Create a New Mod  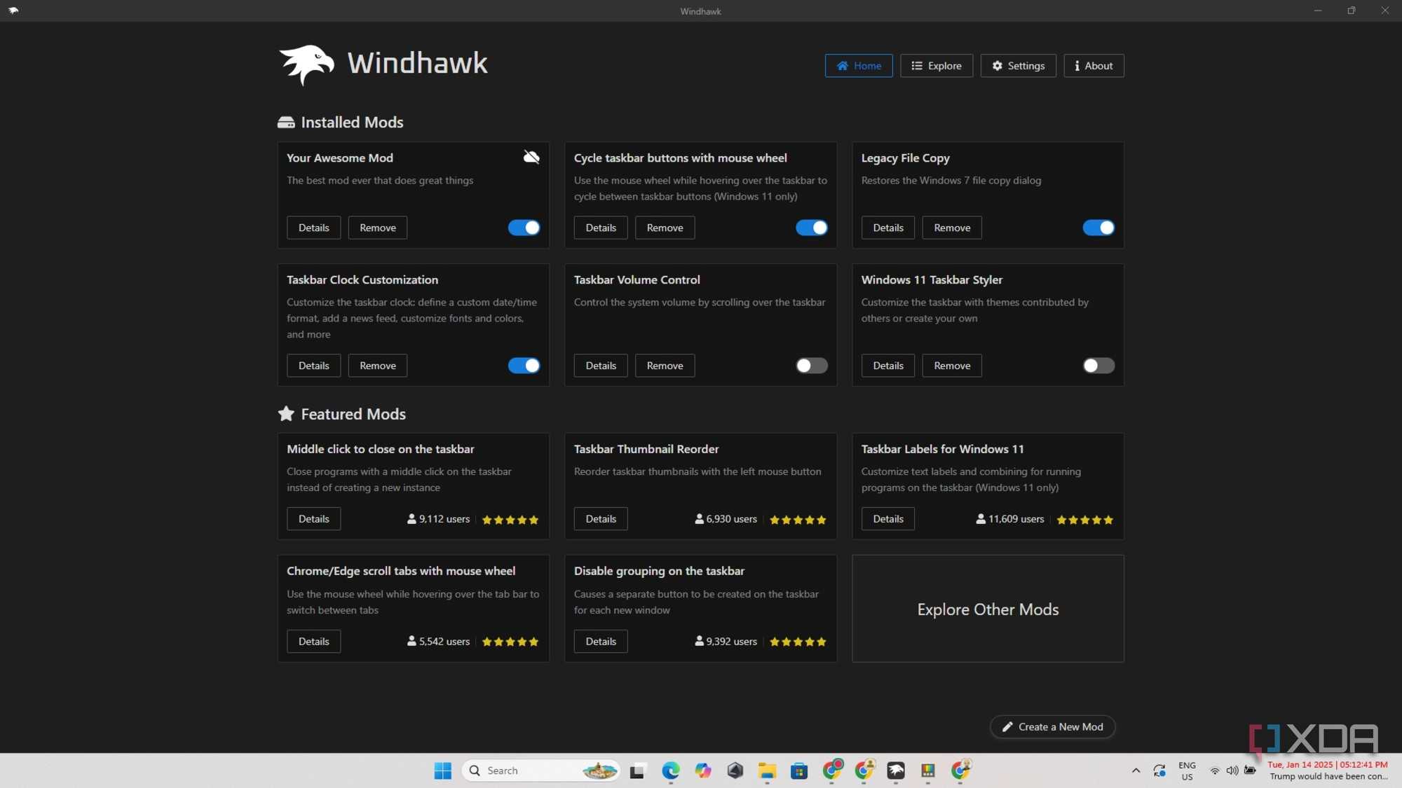pos(1052,727)
